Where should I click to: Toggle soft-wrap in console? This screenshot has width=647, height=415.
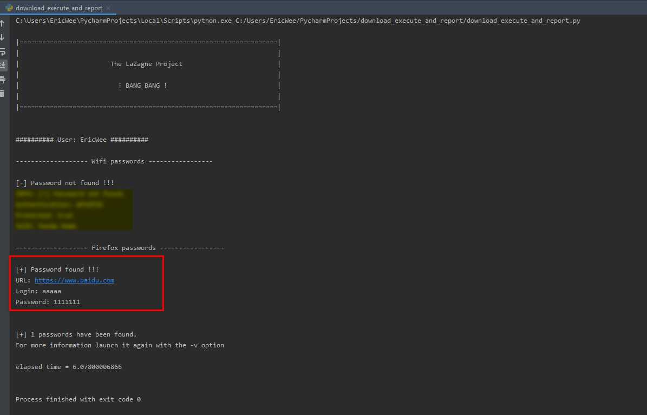pyautogui.click(x=3, y=51)
